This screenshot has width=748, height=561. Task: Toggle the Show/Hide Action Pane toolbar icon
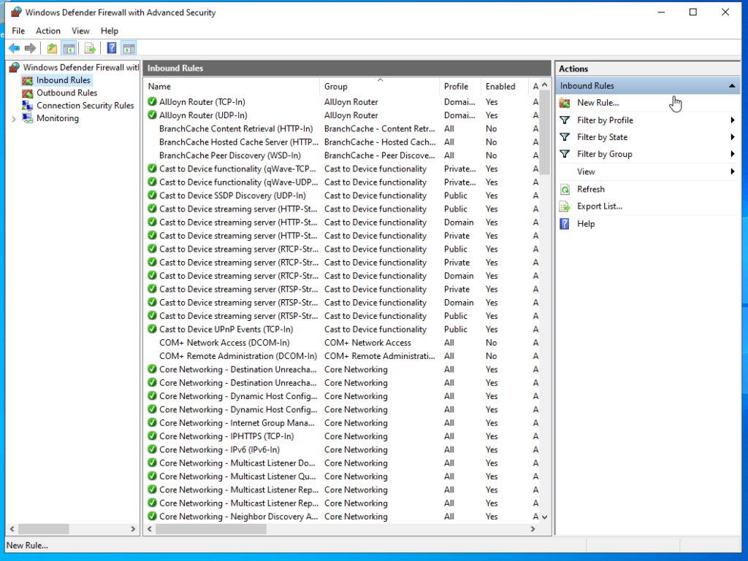pyautogui.click(x=129, y=48)
